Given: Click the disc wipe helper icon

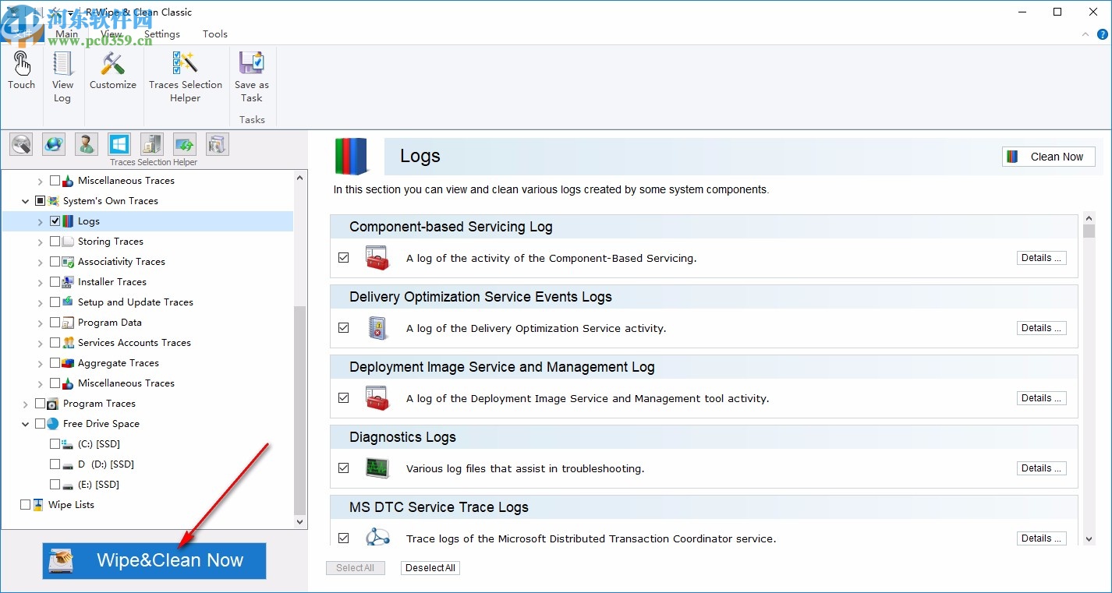Looking at the screenshot, I should click(21, 144).
